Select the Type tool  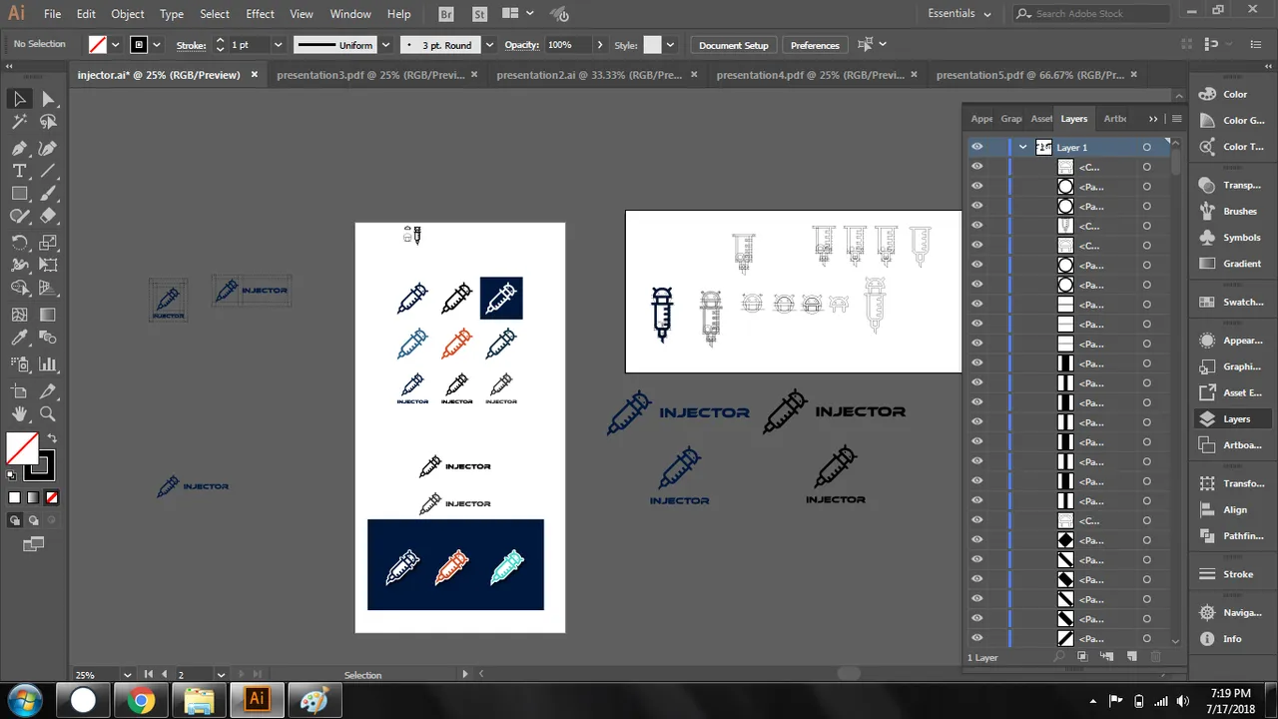click(19, 171)
